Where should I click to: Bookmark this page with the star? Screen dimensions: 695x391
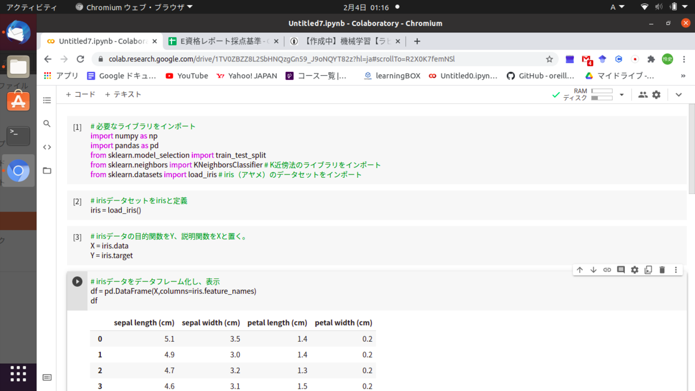[549, 59]
